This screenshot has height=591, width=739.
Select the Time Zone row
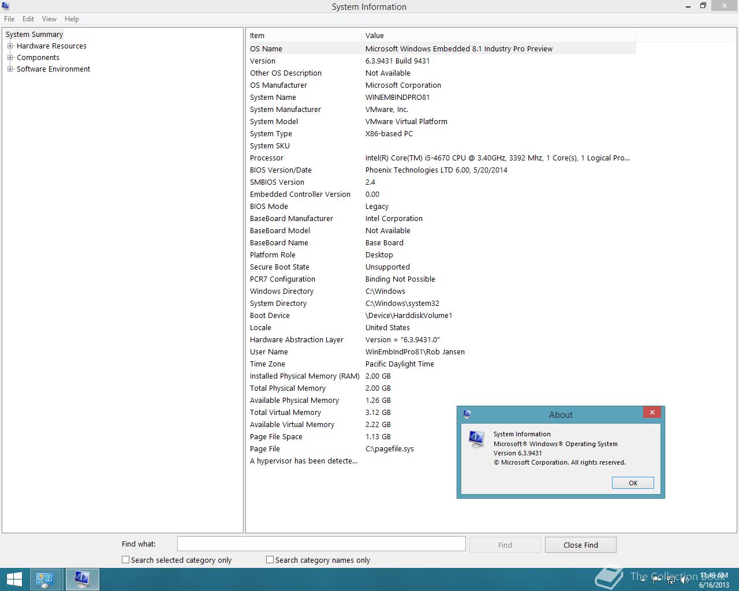(442, 364)
